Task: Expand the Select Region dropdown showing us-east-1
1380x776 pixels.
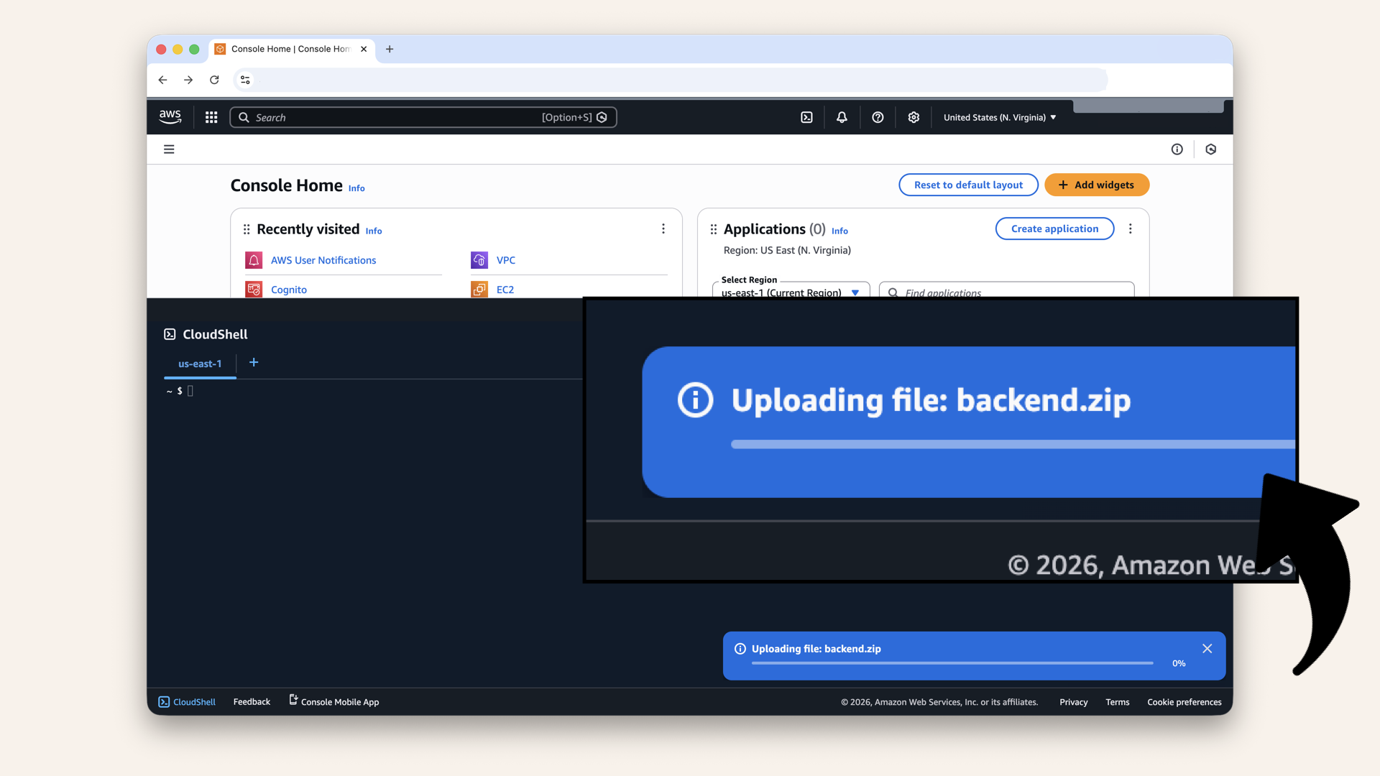Action: (x=791, y=291)
